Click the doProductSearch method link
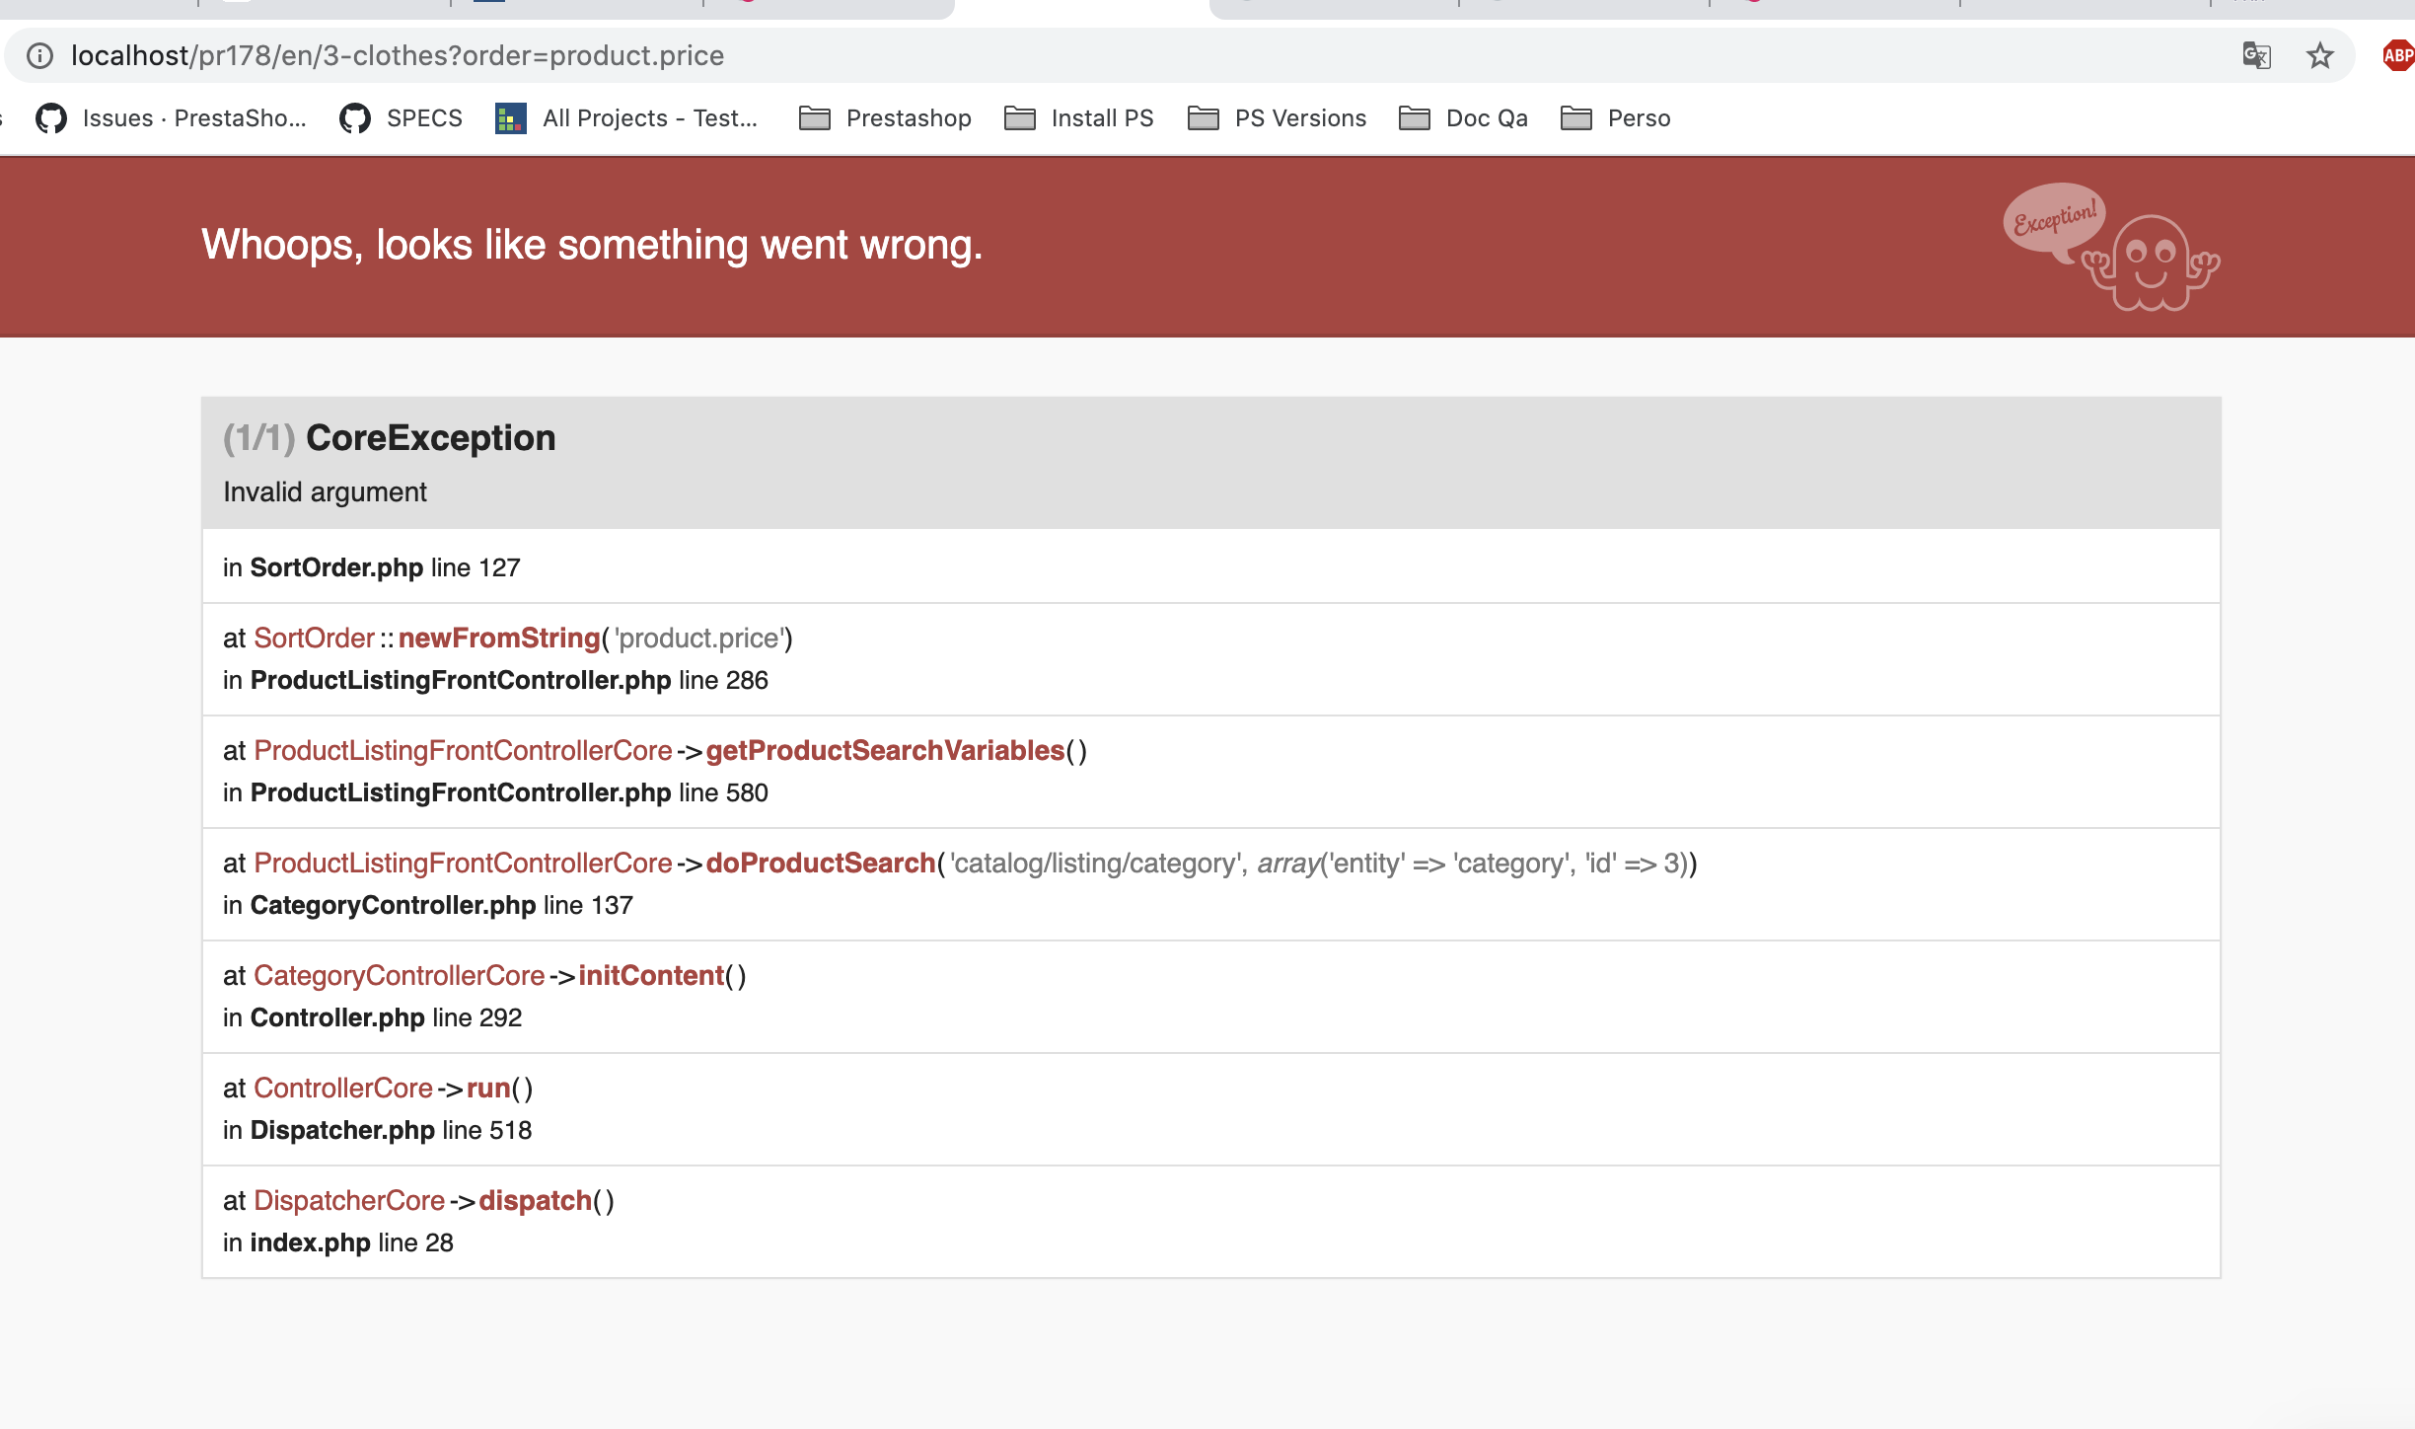 tap(820, 864)
